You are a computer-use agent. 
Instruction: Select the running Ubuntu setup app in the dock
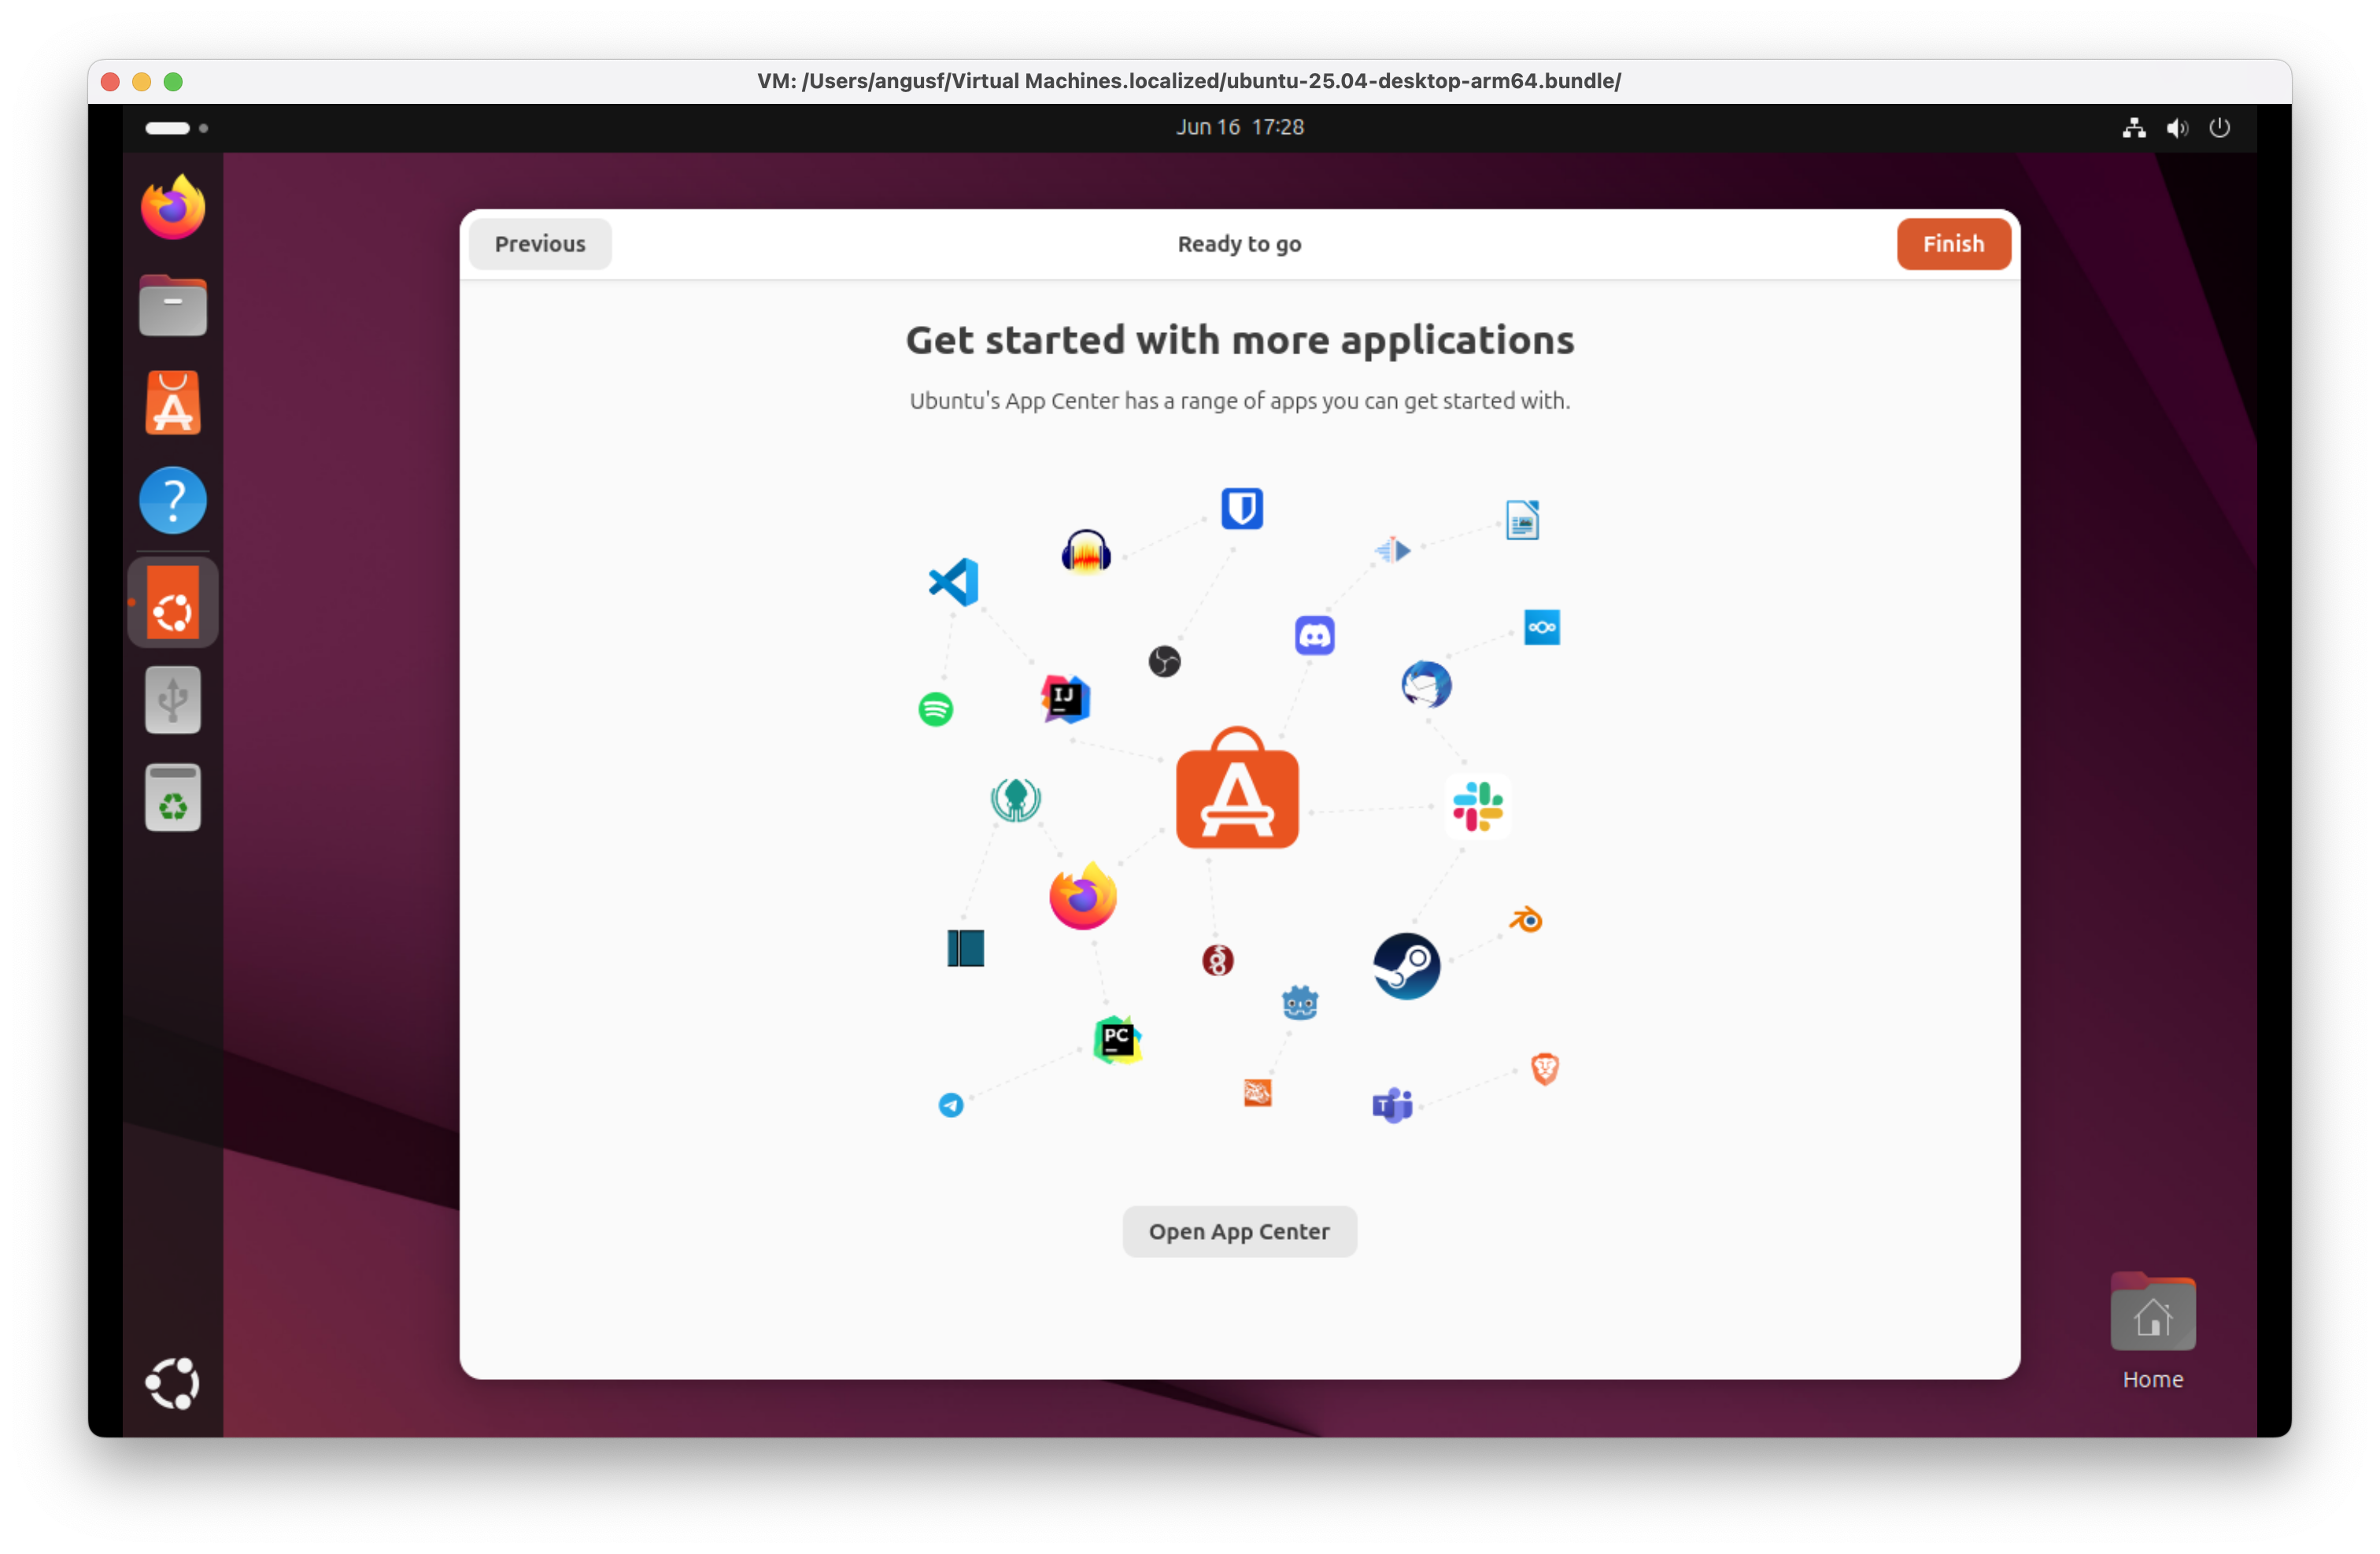pos(172,602)
